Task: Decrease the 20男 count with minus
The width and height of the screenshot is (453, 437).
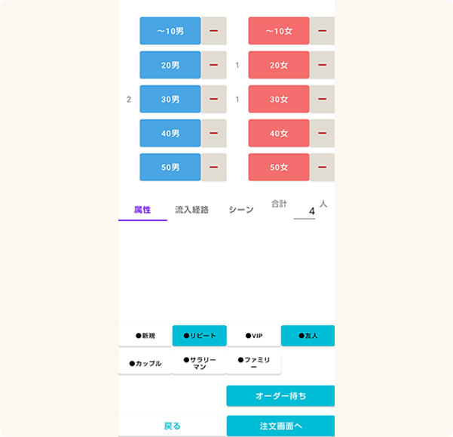Action: pos(213,65)
